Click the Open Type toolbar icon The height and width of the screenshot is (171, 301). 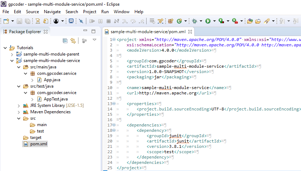tap(250, 21)
